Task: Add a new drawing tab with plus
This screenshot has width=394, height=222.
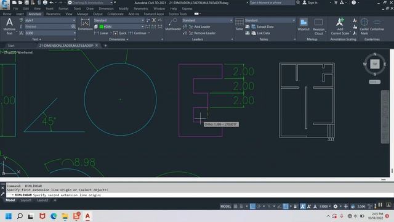Action: point(105,46)
